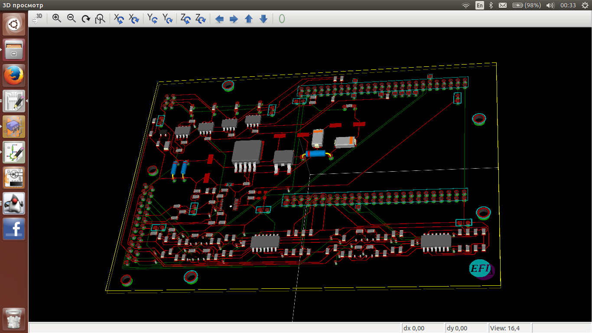Move the board right with blue arrow
This screenshot has height=333, width=592.
pyautogui.click(x=234, y=19)
